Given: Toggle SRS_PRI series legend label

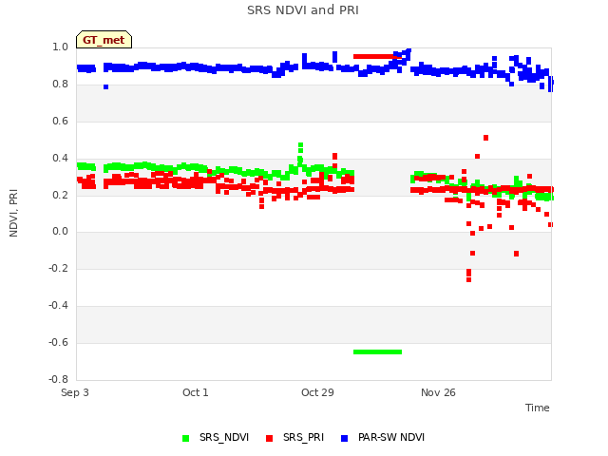Looking at the screenshot, I should click(x=303, y=437).
